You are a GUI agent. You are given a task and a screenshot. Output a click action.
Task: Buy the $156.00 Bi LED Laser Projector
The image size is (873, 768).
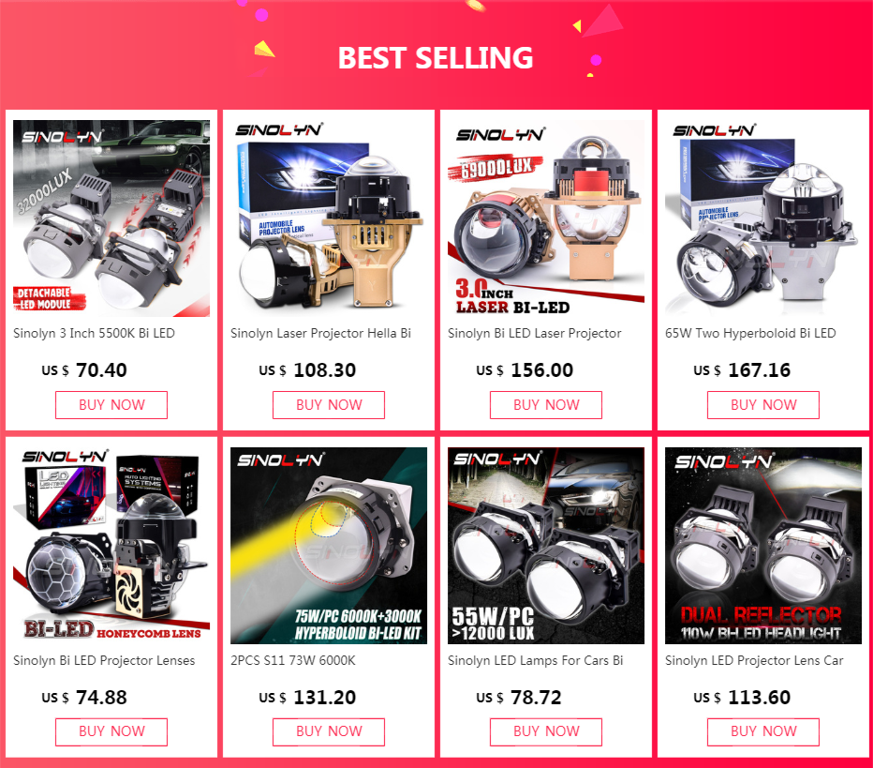pyautogui.click(x=545, y=404)
